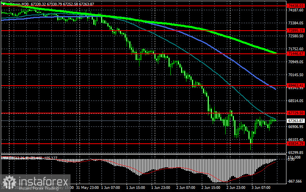Select the 71446.67 red price level label
This screenshot has height=192, width=306.
point(296,53)
